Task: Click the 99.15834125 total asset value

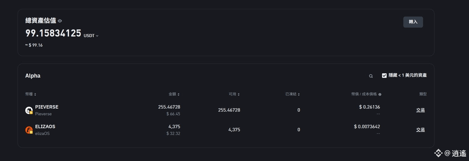Action: 53,33
